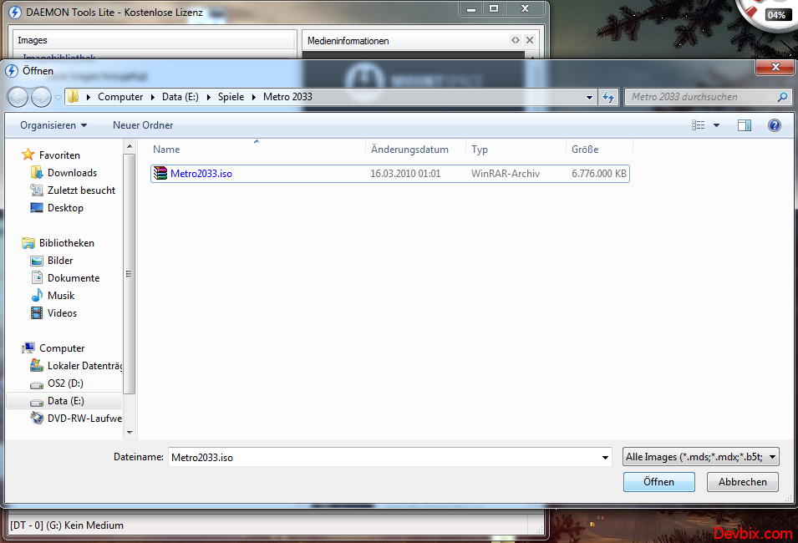
Task: Expand arrow after Data (E:) breadcrumb
Action: [209, 97]
